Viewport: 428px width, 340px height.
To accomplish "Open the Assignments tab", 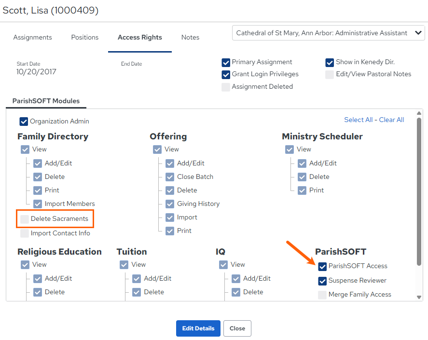I will pos(32,38).
